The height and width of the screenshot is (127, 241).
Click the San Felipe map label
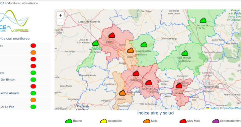[x=147, y=11]
